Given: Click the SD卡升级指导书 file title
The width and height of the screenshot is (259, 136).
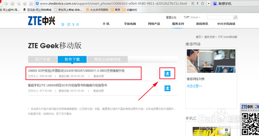Looking at the screenshot, I should (x=67, y=85).
